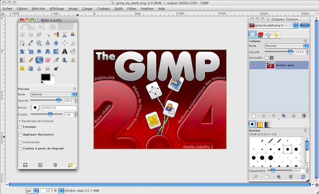Select the Blend gradient tool
319x194 pixels.
click(22, 60)
